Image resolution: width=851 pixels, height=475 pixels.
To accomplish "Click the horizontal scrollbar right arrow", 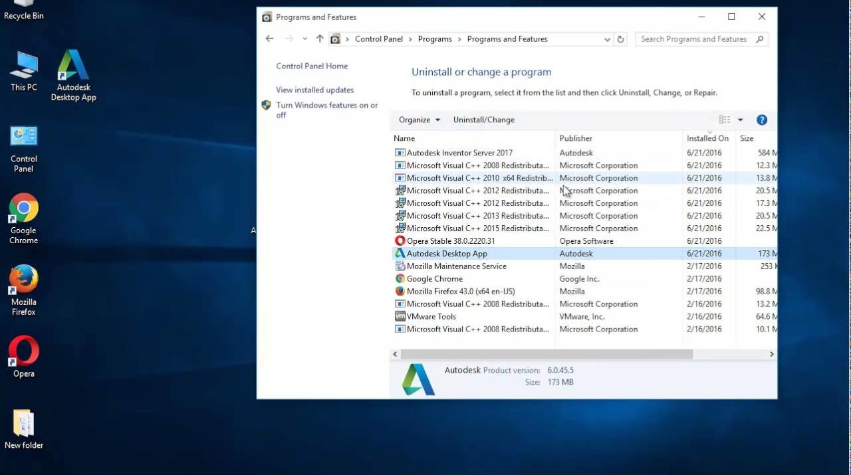I will pyautogui.click(x=771, y=355).
